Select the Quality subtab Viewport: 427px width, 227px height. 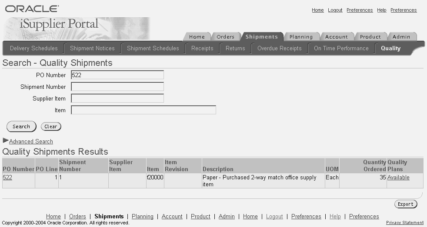click(x=390, y=48)
